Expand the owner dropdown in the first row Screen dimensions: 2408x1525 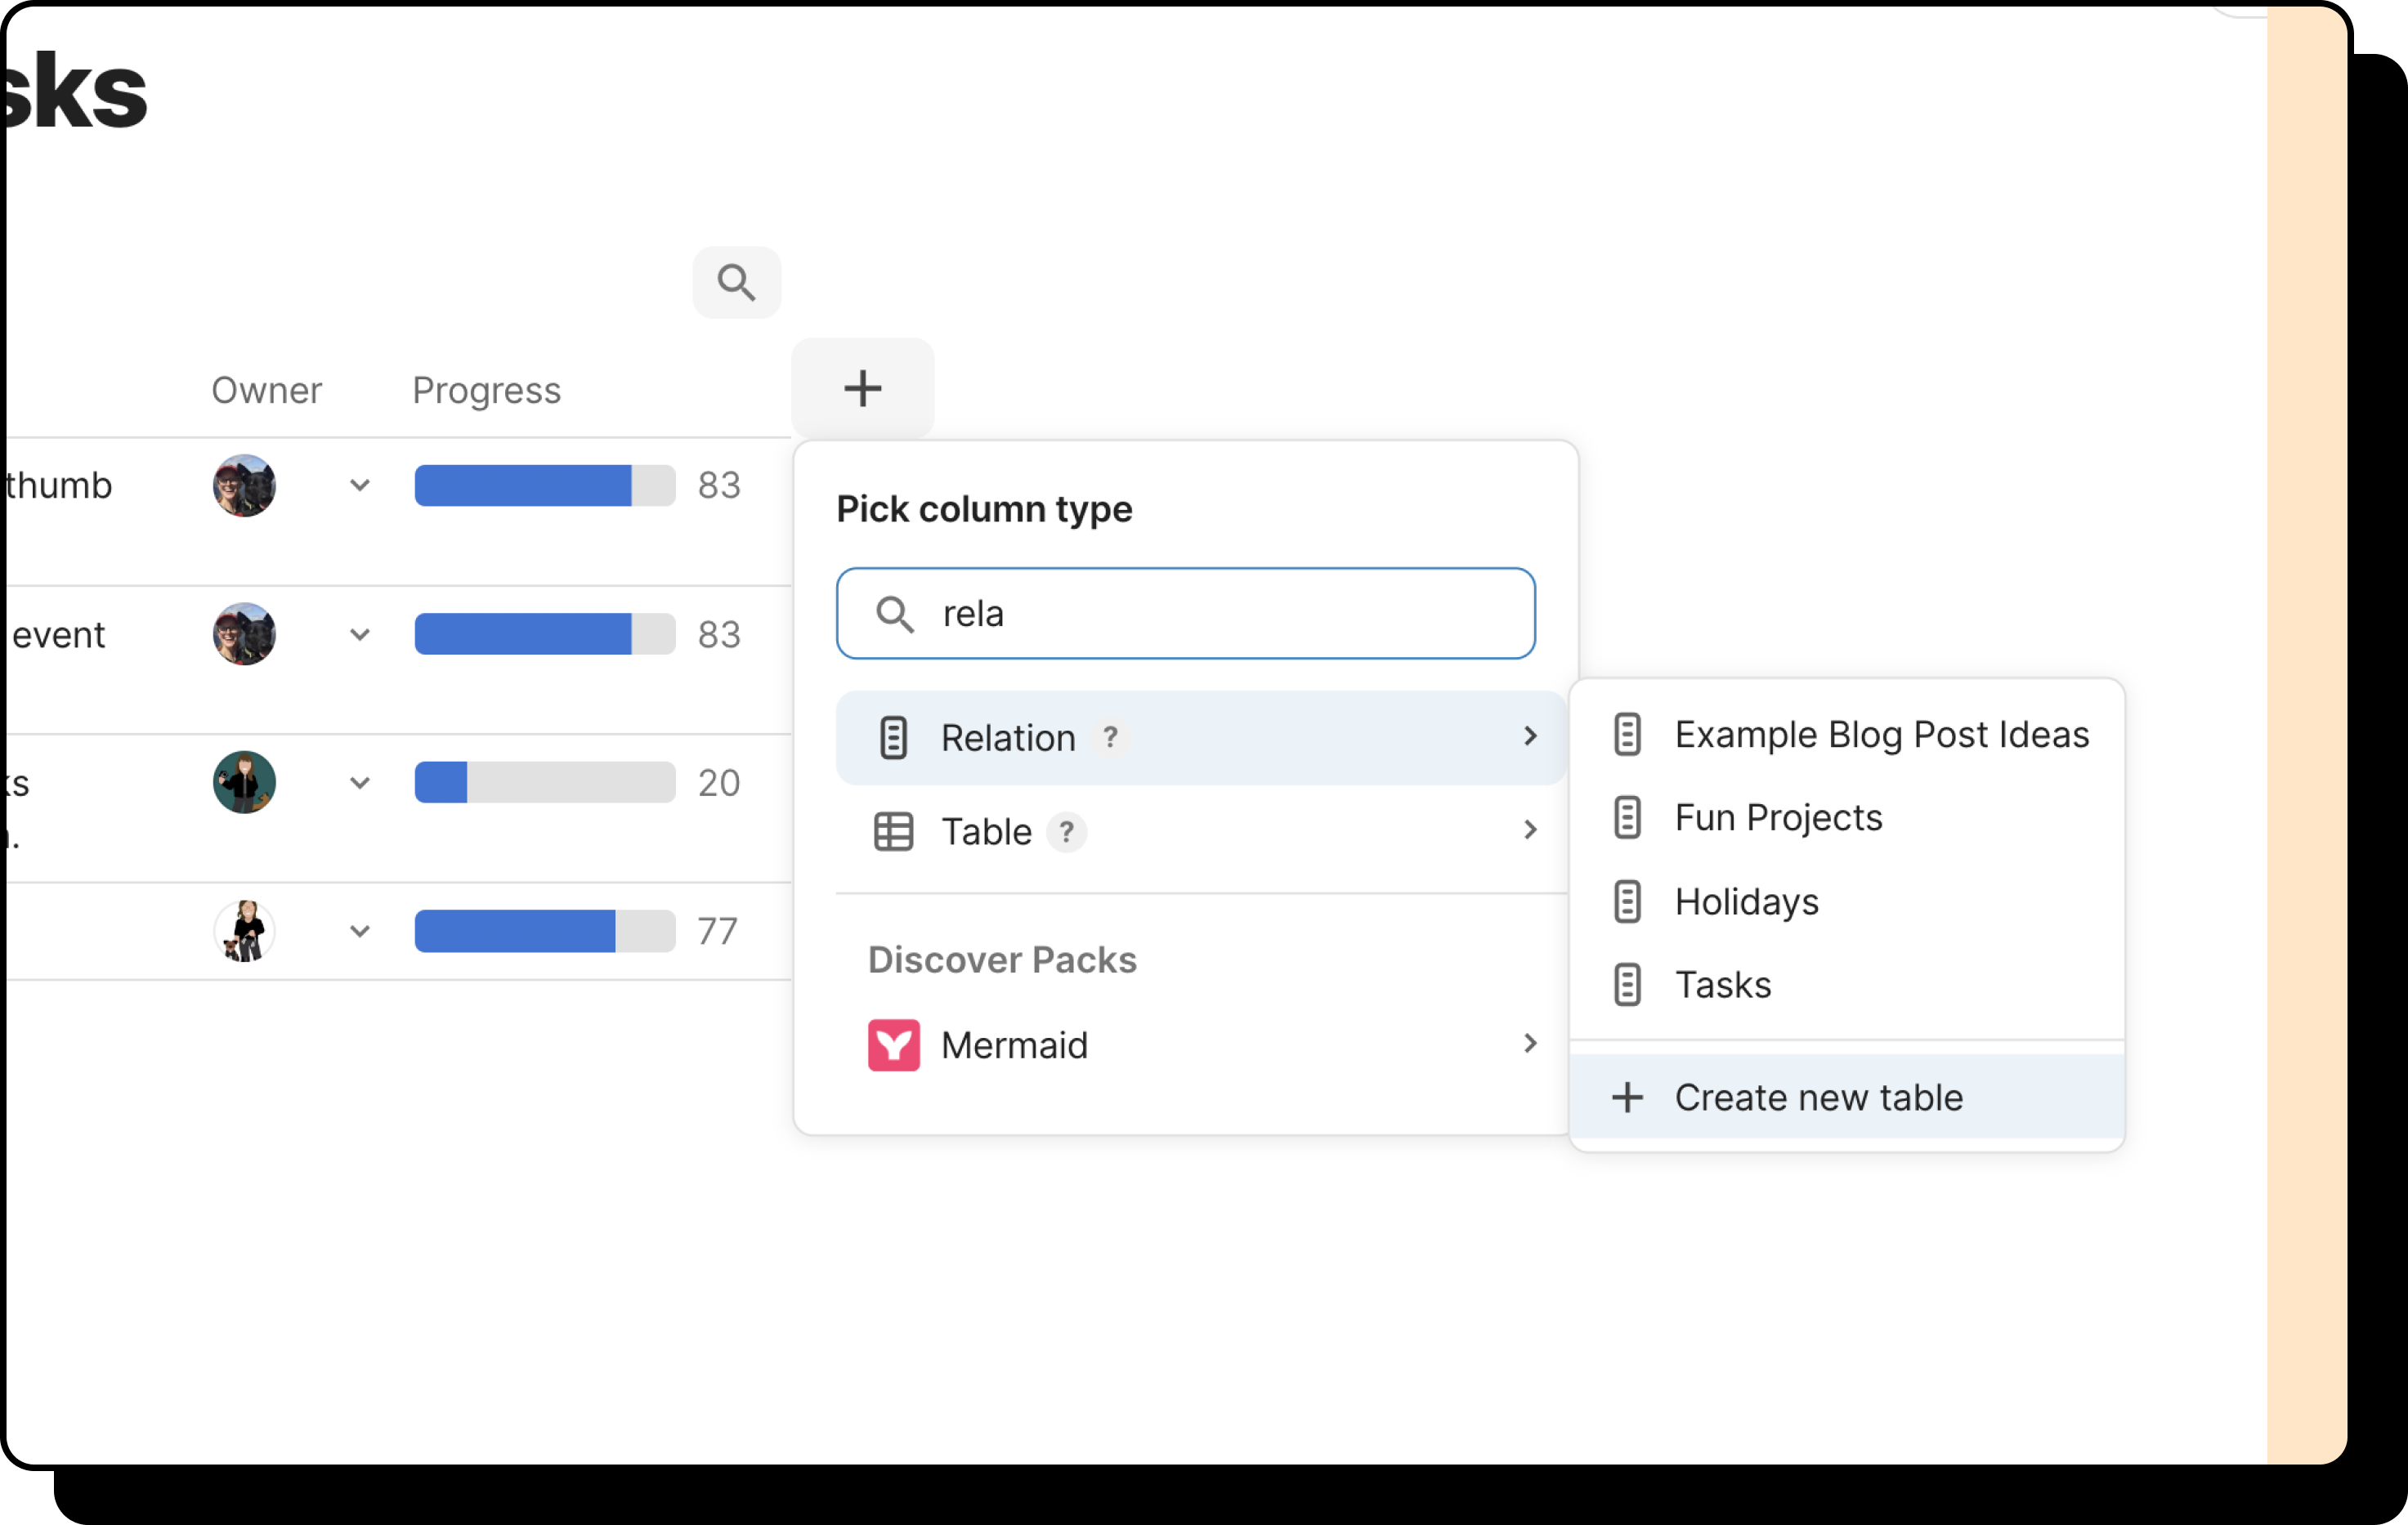(x=360, y=485)
